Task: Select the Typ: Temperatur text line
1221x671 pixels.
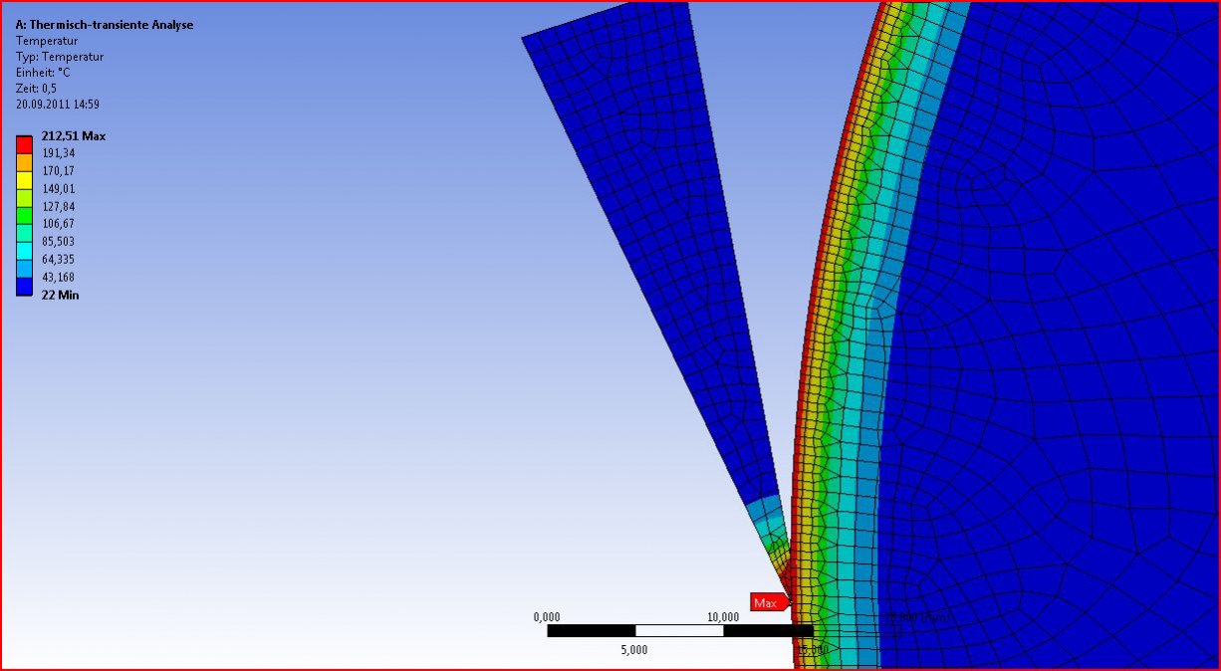Action: [59, 57]
